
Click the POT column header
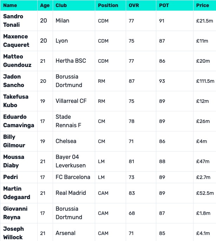pos(164,6)
